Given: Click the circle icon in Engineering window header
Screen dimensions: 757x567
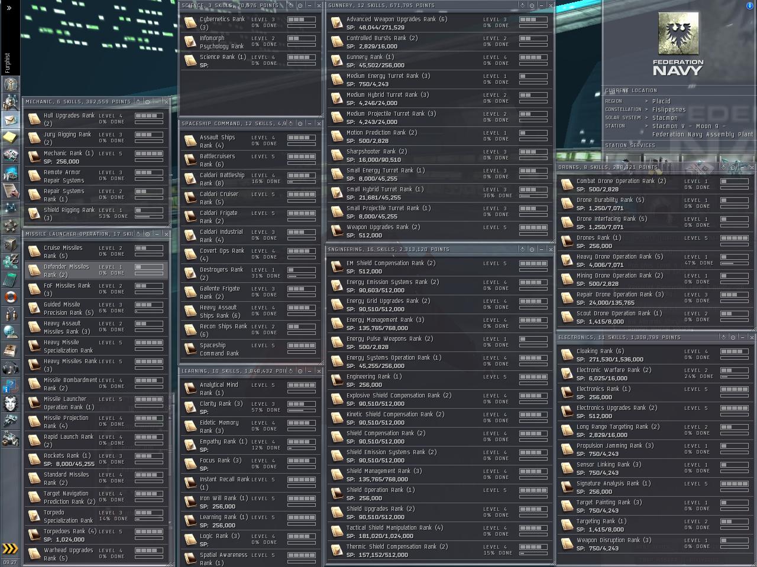Looking at the screenshot, I should click(x=532, y=249).
